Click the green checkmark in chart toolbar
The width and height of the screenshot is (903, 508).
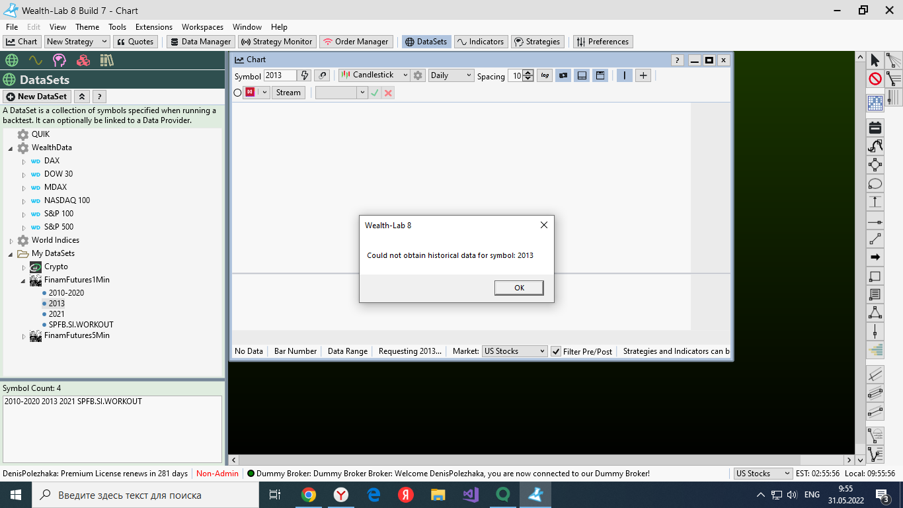point(375,93)
